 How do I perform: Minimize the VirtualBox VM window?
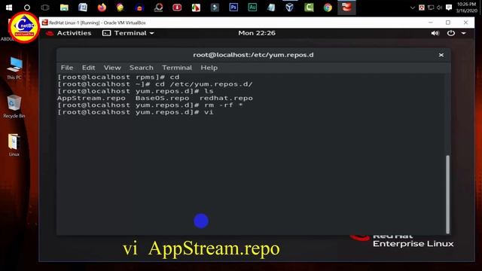(430, 23)
